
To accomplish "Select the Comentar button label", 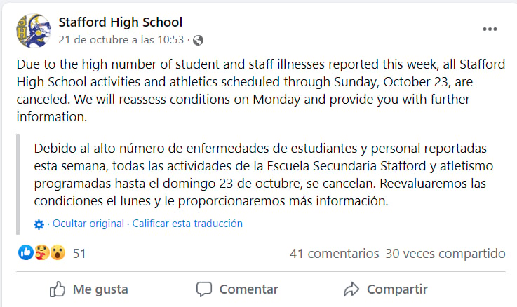I will coord(249,289).
